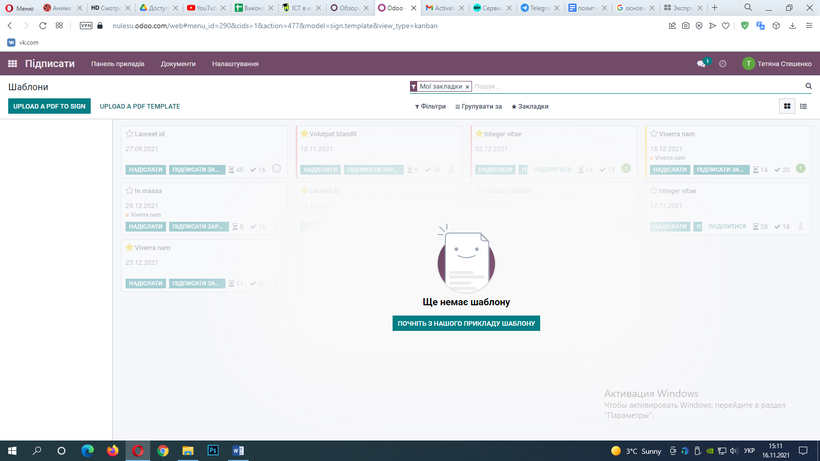Open the activities clock icon

point(723,64)
